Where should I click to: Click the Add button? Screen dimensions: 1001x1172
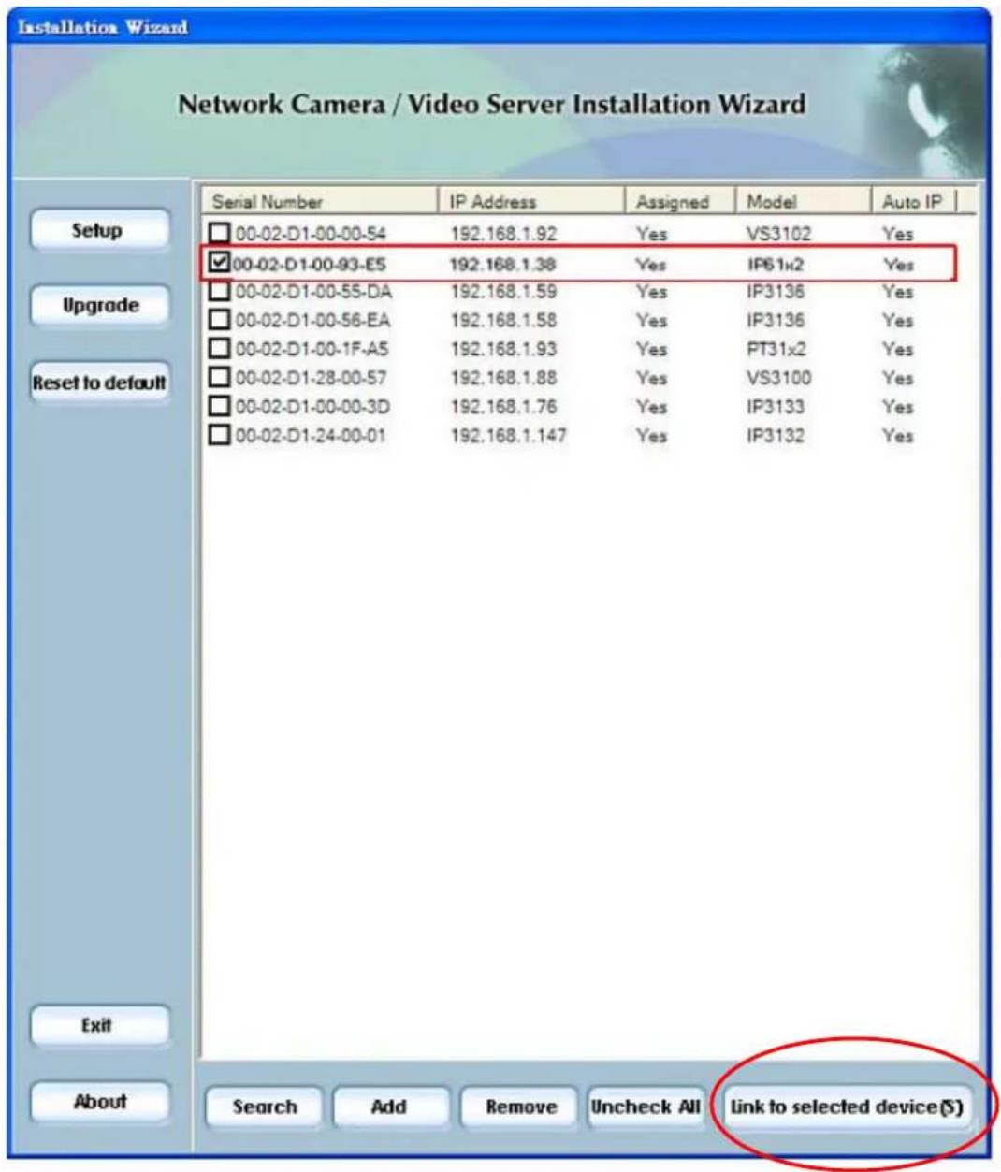coord(390,1107)
